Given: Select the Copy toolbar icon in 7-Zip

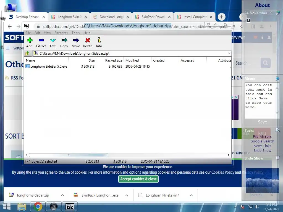Looking at the screenshot, I should 64,43.
